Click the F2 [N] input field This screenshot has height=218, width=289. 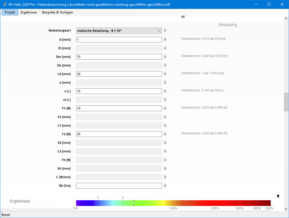(119, 134)
